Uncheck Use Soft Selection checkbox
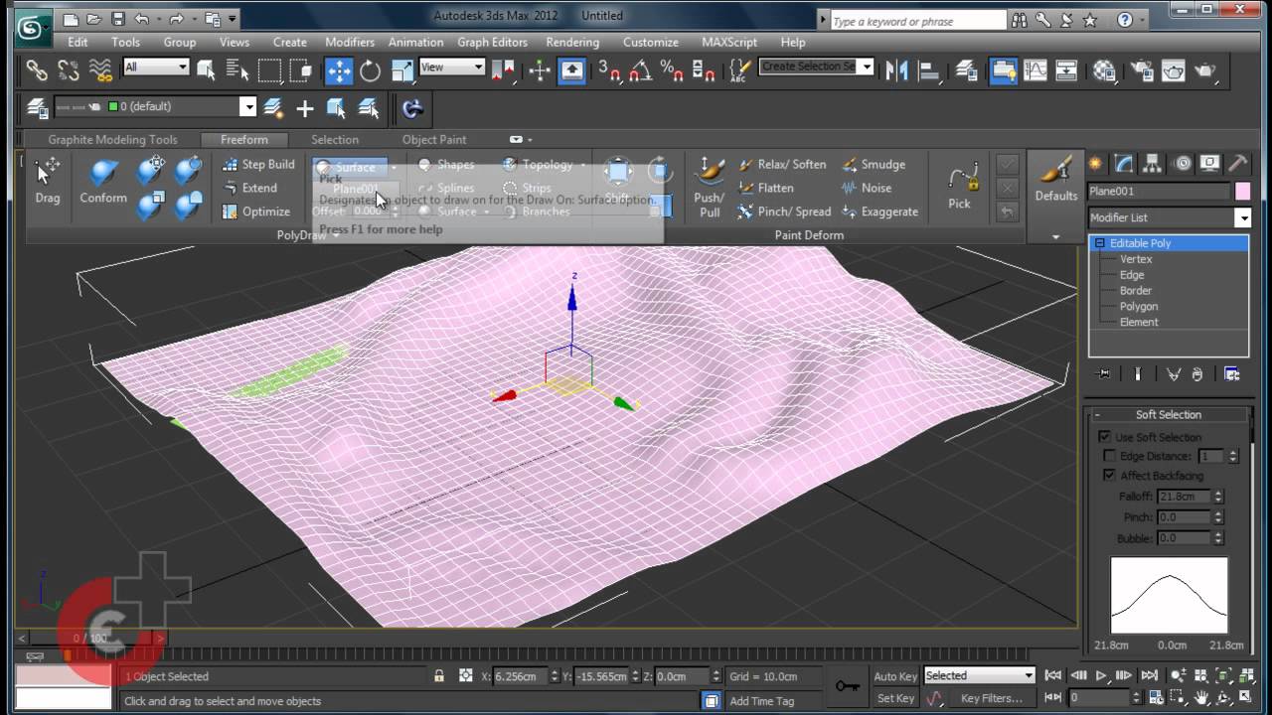 1104,437
